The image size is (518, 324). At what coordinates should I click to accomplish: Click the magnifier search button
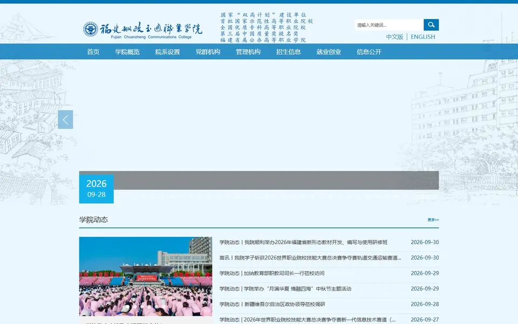point(431,25)
